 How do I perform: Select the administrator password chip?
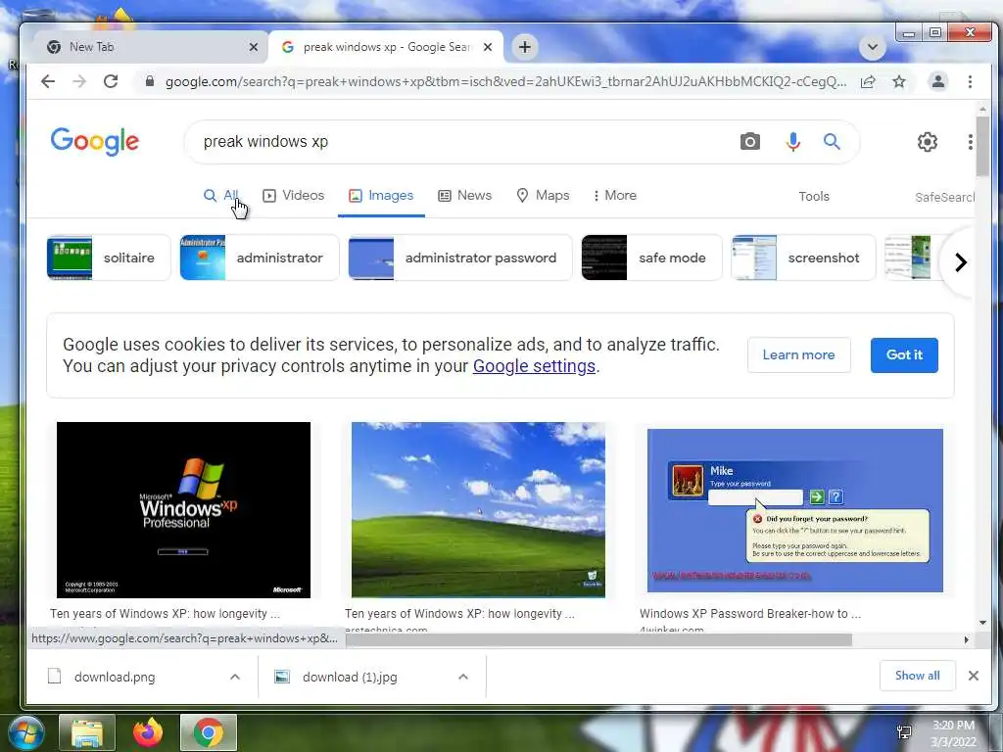460,258
